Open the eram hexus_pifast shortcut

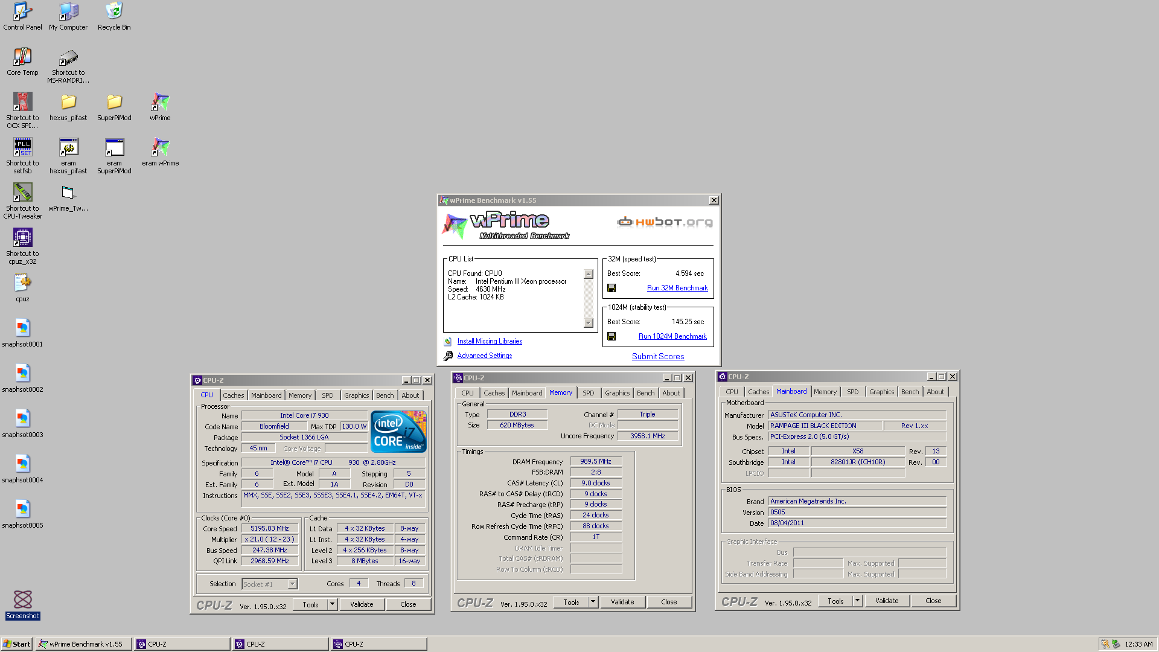pyautogui.click(x=68, y=156)
